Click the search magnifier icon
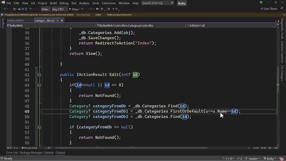 (x=172, y=3)
